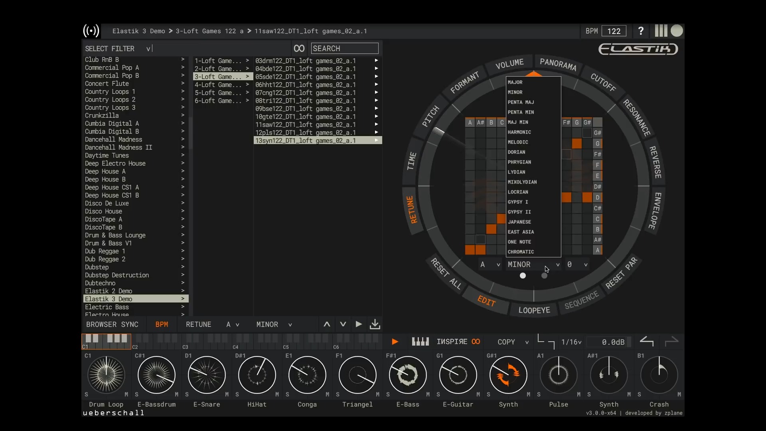This screenshot has width=766, height=431.
Task: Select the Triangel waveform pad
Action: click(x=357, y=375)
